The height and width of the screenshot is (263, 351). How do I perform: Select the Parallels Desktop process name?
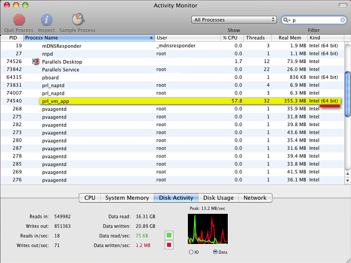[62, 62]
